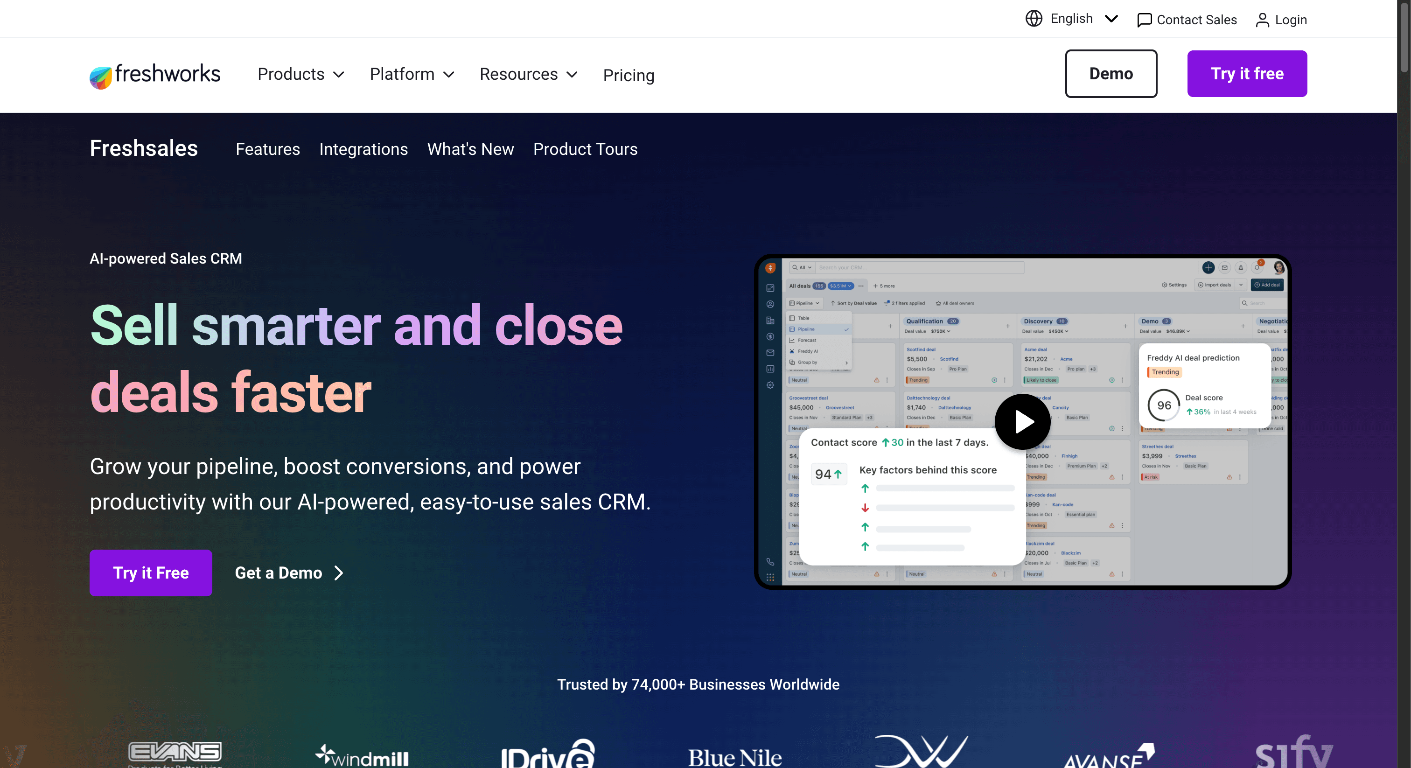Choose Freddy AI from the view menu
This screenshot has width=1411, height=768.
809,351
